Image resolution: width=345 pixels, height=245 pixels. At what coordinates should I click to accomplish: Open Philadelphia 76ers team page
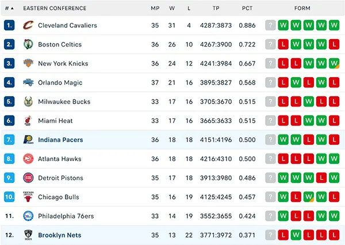(x=66, y=216)
